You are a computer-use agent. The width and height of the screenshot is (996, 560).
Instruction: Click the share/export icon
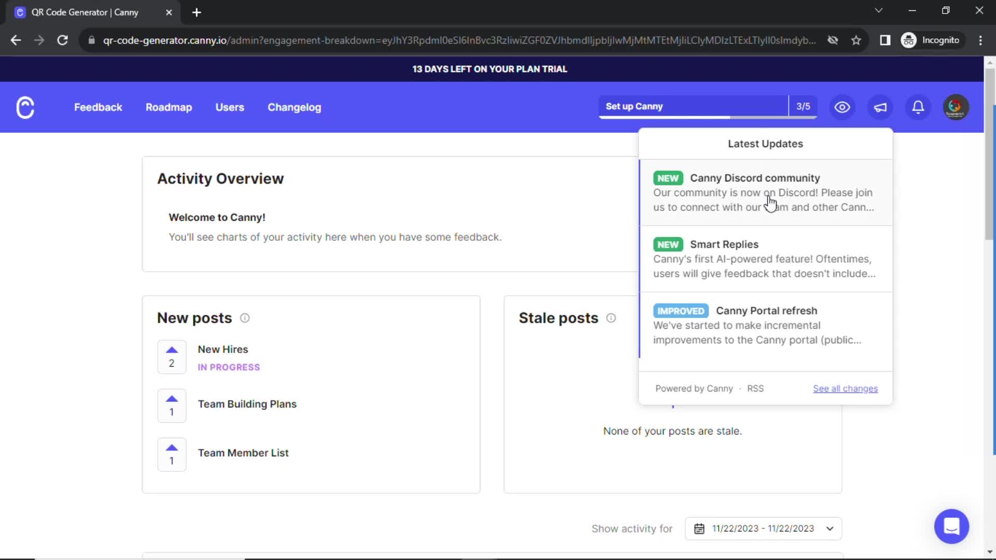(880, 107)
